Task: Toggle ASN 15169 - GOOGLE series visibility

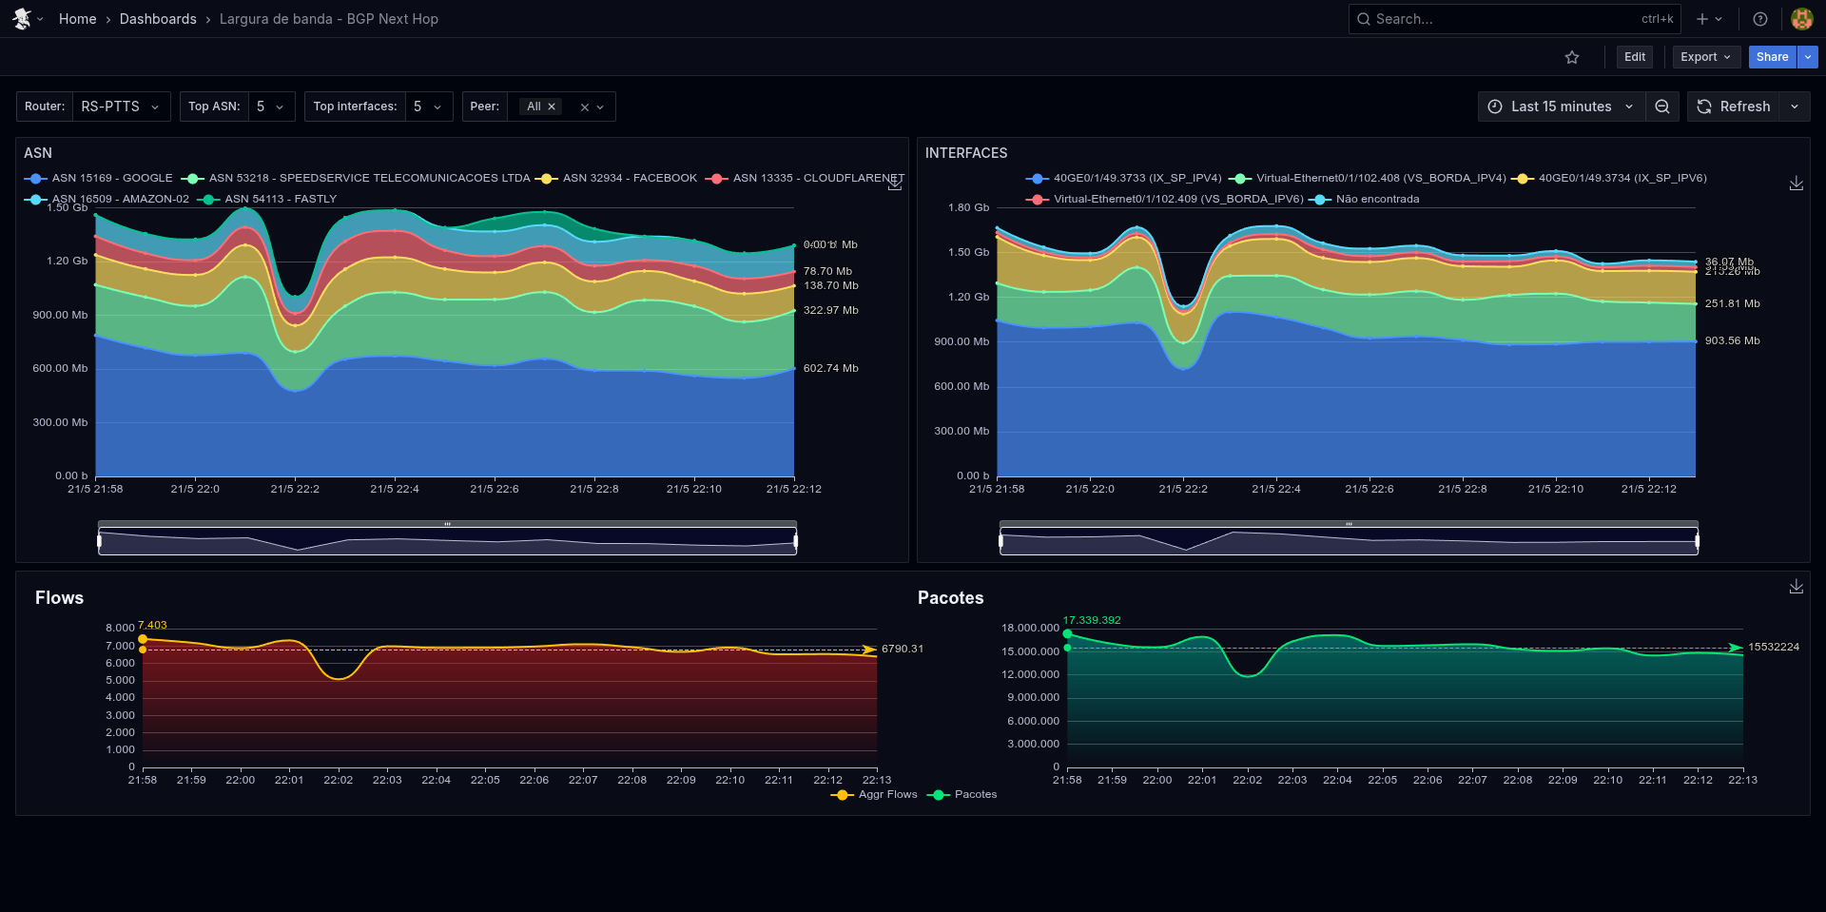Action: pos(112,178)
